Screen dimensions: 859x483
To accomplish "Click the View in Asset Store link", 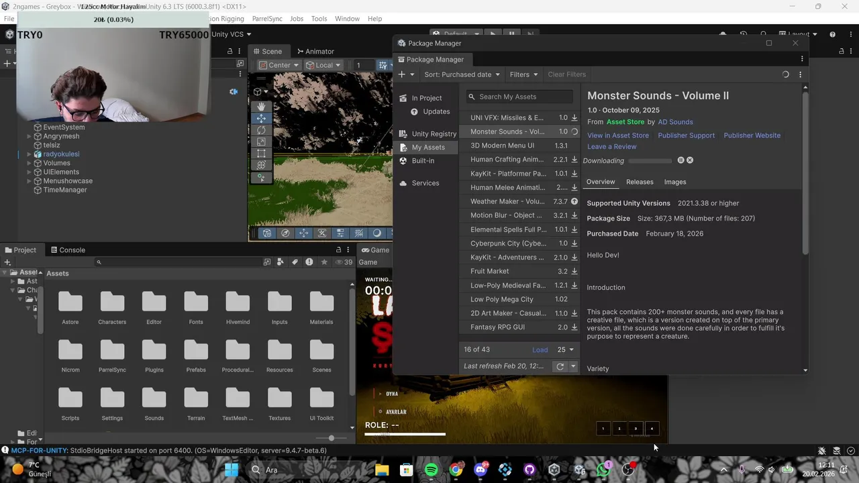I will point(618,136).
